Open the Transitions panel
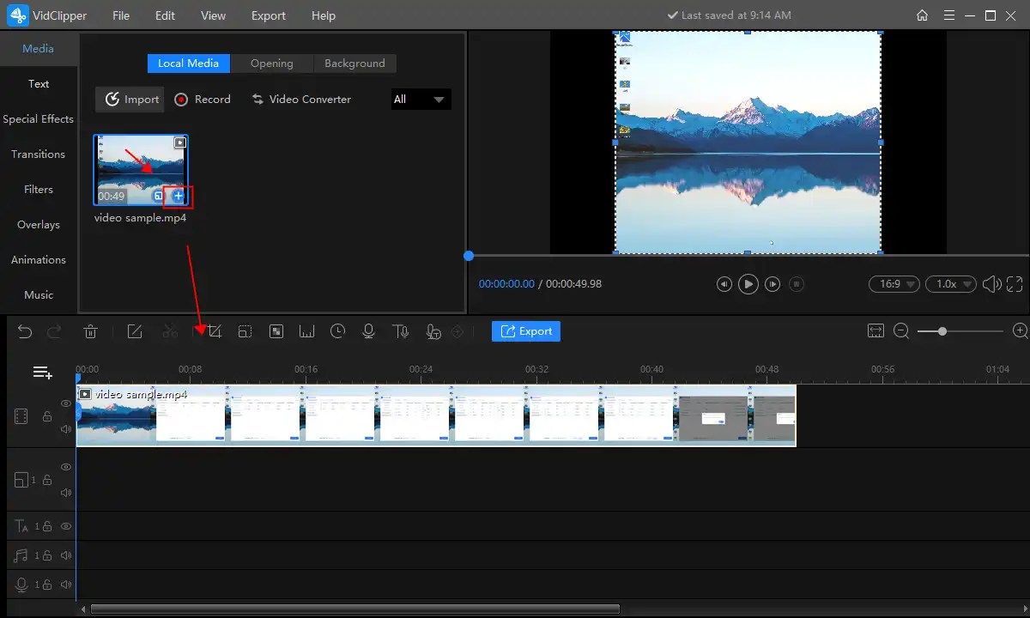1030x618 pixels. click(39, 154)
